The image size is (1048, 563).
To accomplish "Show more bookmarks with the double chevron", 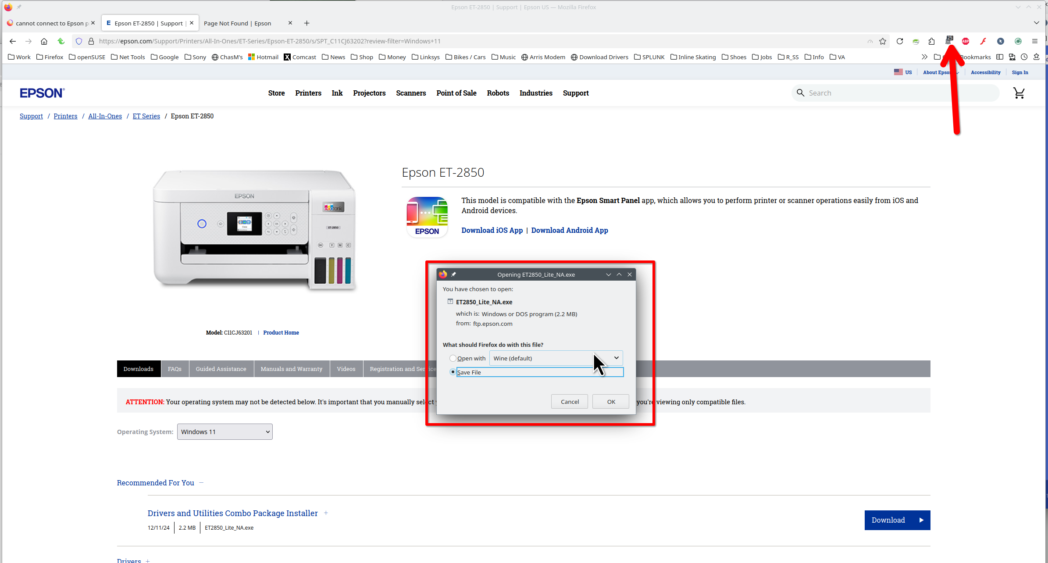I will pyautogui.click(x=924, y=57).
